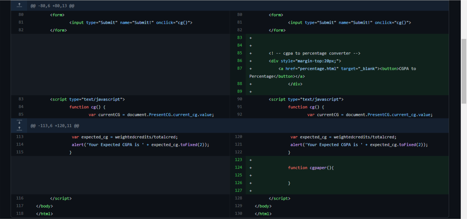
Task: Select hunk header text @@ -113,6 +120,11 @@
Action: [x=55, y=126]
